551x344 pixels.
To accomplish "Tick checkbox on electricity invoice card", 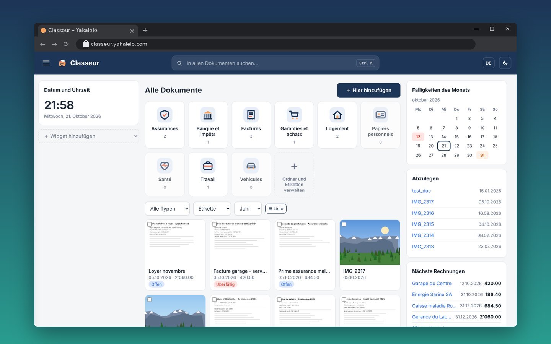I will point(214,300).
